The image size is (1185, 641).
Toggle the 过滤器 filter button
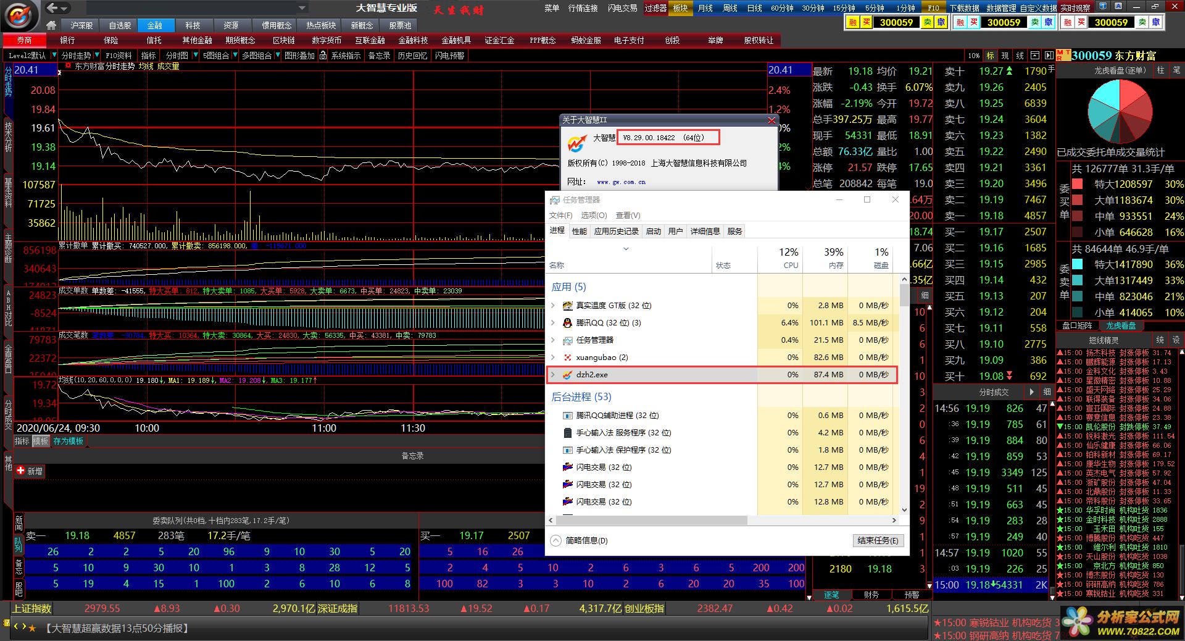655,8
